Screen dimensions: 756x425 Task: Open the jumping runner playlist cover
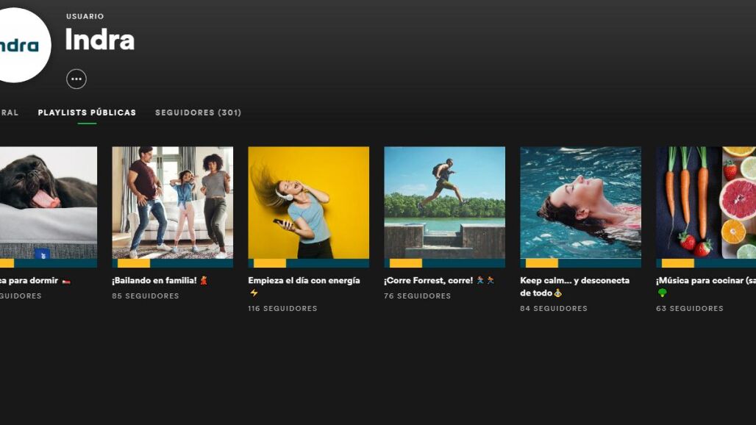click(444, 207)
